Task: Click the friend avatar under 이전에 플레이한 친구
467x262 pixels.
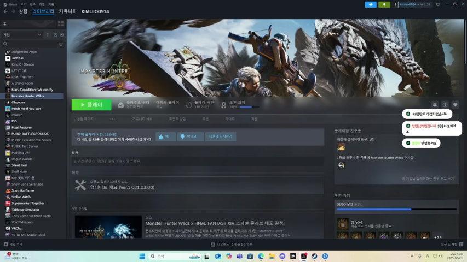Action: point(341,147)
